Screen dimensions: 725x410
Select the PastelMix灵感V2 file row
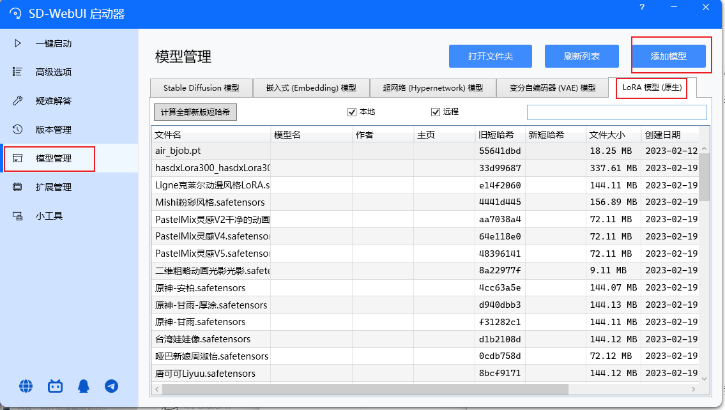(x=425, y=219)
